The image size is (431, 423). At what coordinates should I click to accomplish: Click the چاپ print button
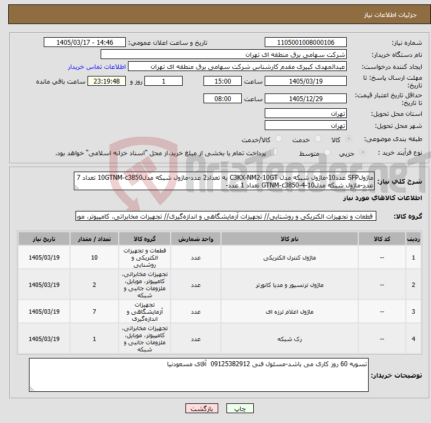click(x=240, y=409)
